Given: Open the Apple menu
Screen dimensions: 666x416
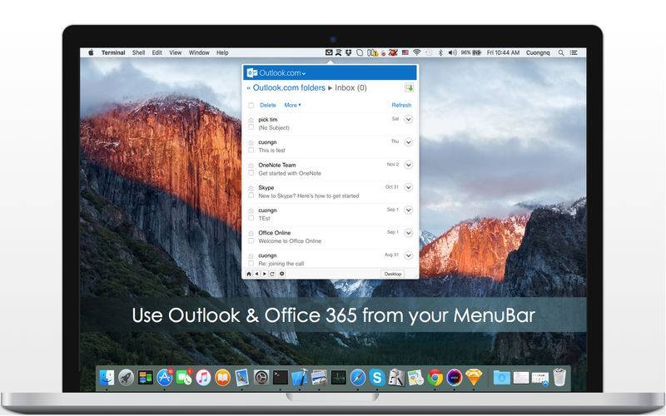Looking at the screenshot, I should (91, 52).
